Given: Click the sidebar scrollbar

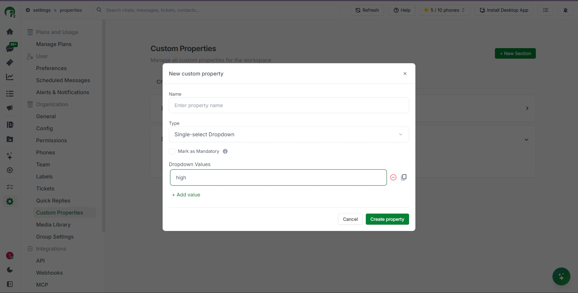Looking at the screenshot, I should (104, 126).
